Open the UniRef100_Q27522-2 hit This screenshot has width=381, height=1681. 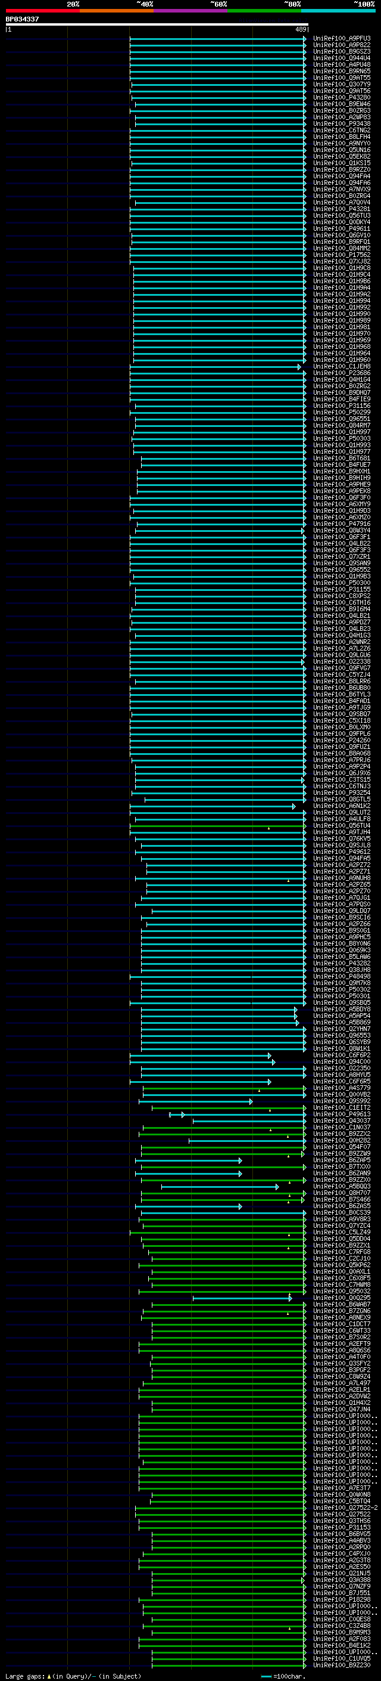coord(345,1507)
